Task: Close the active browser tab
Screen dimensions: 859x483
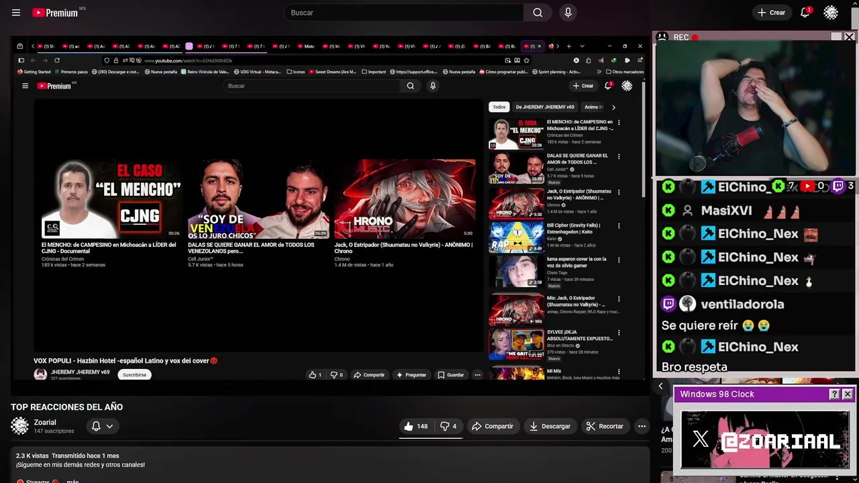Action: coord(539,46)
